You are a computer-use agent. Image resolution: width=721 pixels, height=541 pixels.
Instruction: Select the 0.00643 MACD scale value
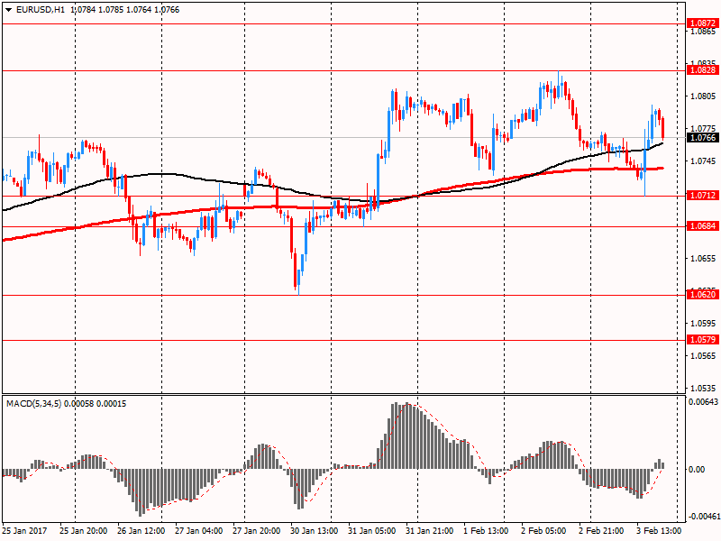coord(703,401)
